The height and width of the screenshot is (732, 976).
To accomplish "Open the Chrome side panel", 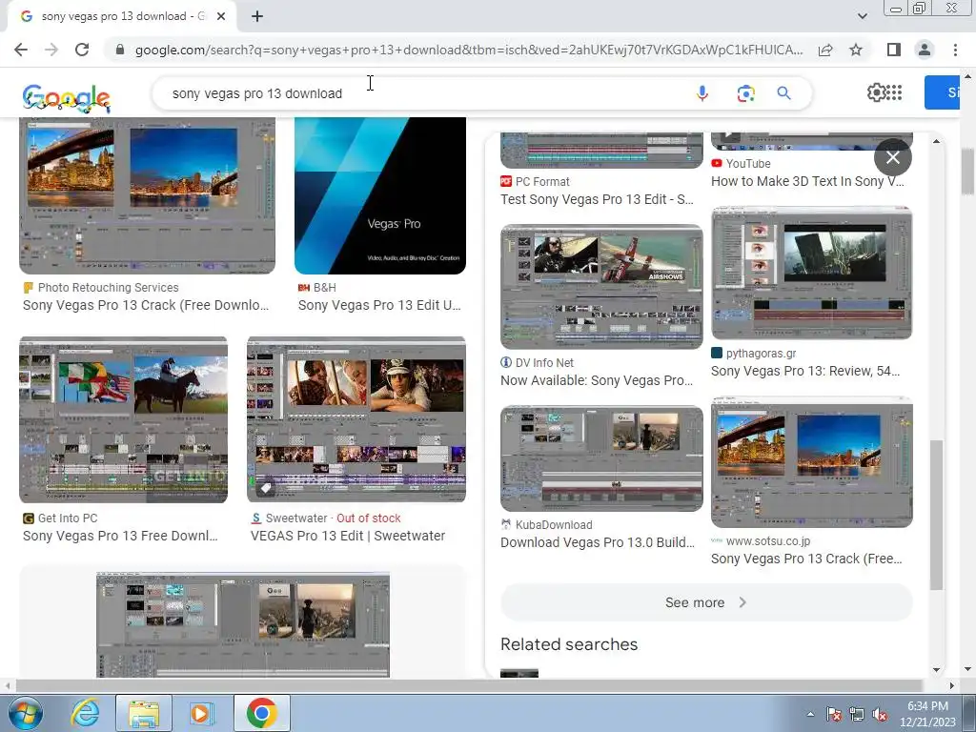I will point(894,50).
